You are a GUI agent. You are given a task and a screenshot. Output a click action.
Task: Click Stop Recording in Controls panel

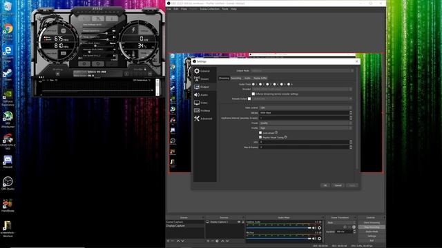coord(372,227)
